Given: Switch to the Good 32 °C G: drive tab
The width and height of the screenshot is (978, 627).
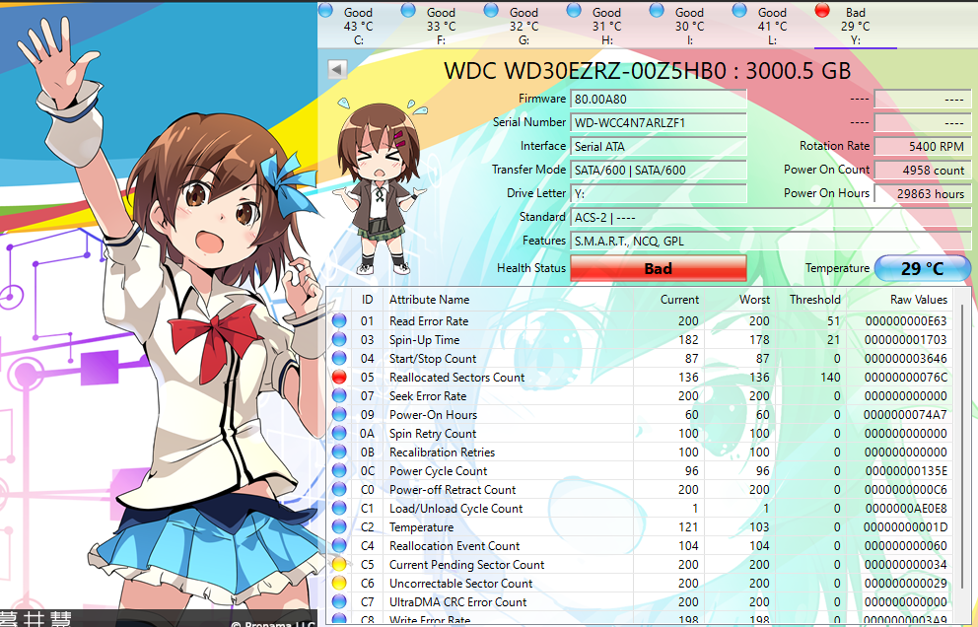Looking at the screenshot, I should (x=524, y=26).
